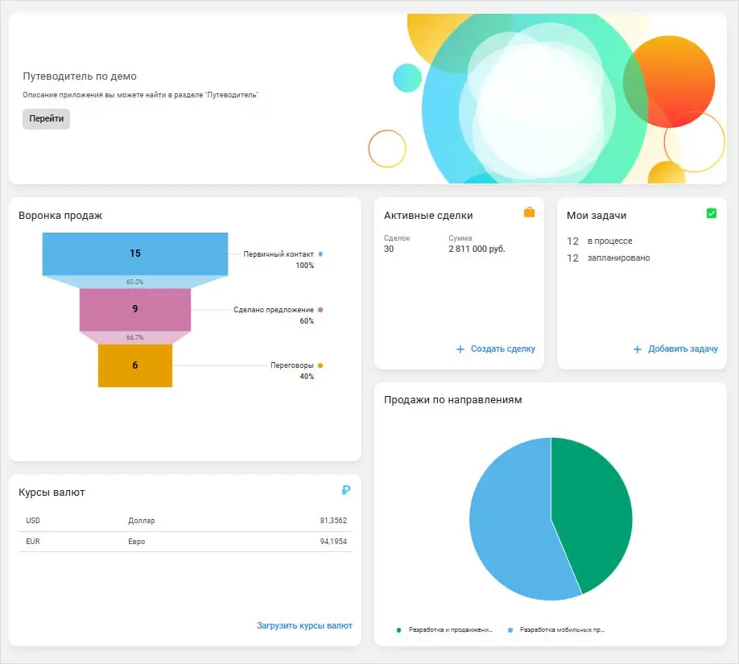Click the green checkmark icon in Мои задачи
Viewport: 739px width, 664px height.
tap(712, 213)
